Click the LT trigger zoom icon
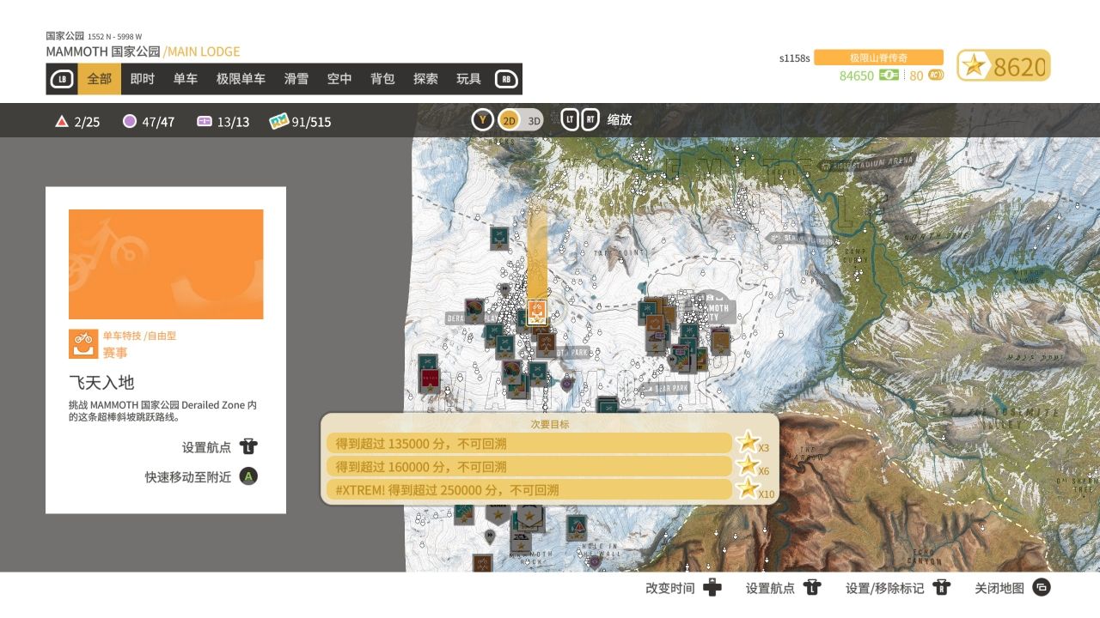The height and width of the screenshot is (618, 1100). click(570, 120)
